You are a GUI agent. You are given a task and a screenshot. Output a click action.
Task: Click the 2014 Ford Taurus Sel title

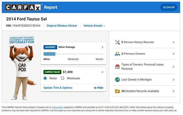coord(27,19)
